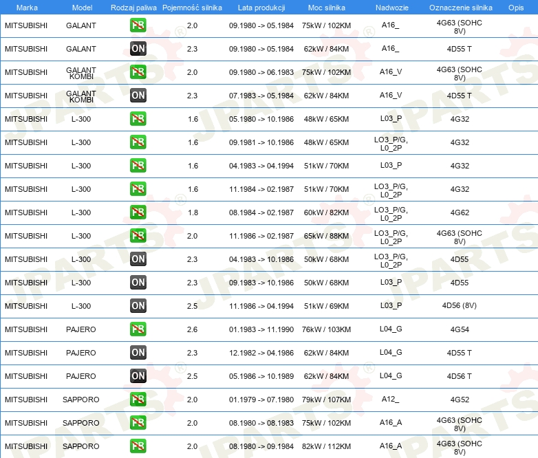This screenshot has height=458, width=538.
Task: Click diesel ON icon in Pajero 2.3 row
Action: (x=138, y=352)
